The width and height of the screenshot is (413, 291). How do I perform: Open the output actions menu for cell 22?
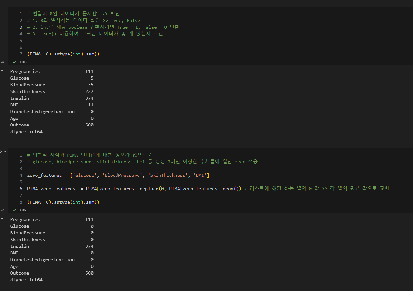(2, 219)
